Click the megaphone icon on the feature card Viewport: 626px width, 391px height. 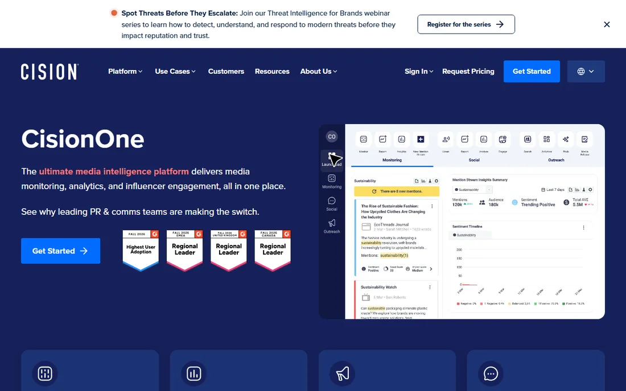tap(342, 373)
